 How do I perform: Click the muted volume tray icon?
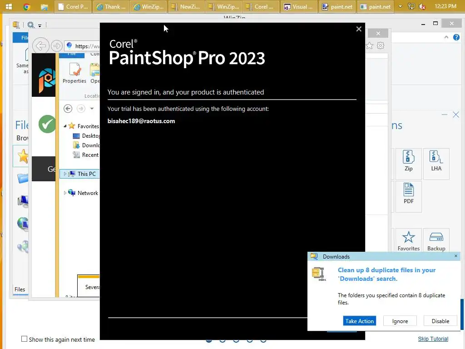pos(422,6)
